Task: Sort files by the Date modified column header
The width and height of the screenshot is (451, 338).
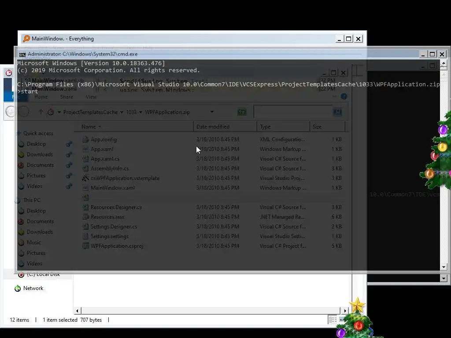Action: click(225, 127)
